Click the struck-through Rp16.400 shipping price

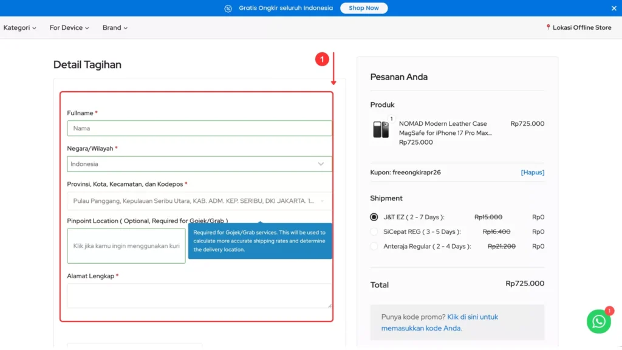pyautogui.click(x=497, y=232)
